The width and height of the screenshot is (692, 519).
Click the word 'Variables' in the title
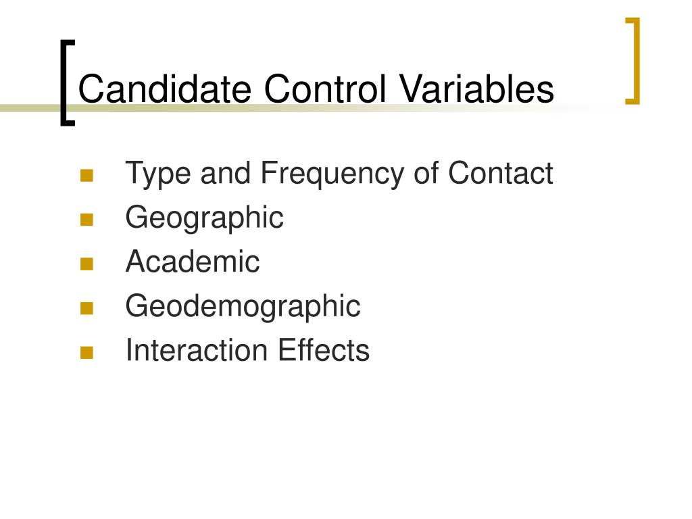[x=476, y=89]
